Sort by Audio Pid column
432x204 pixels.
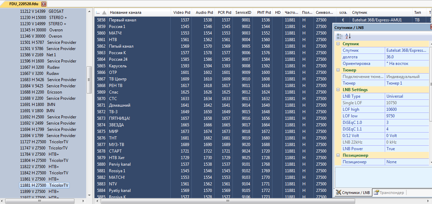[203, 12]
